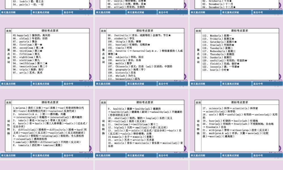Select line '17. science(n.) 科学→scientist'
The width and height of the screenshot is (283, 170).
tap(230, 109)
